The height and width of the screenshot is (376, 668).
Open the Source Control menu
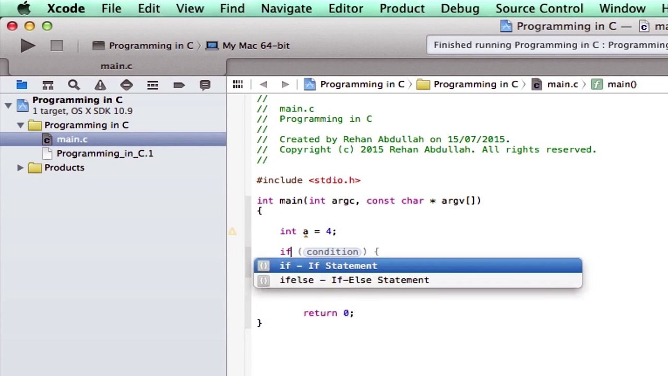pyautogui.click(x=539, y=8)
